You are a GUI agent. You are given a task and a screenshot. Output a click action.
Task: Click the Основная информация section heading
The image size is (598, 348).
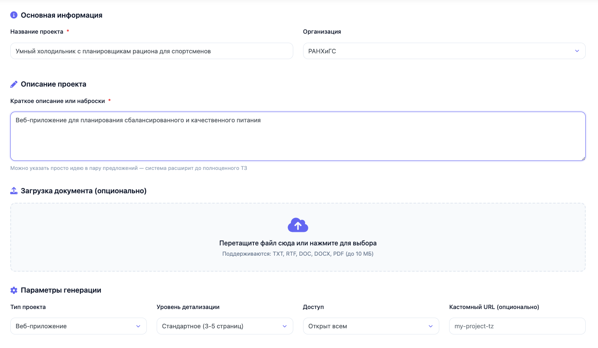click(x=62, y=15)
